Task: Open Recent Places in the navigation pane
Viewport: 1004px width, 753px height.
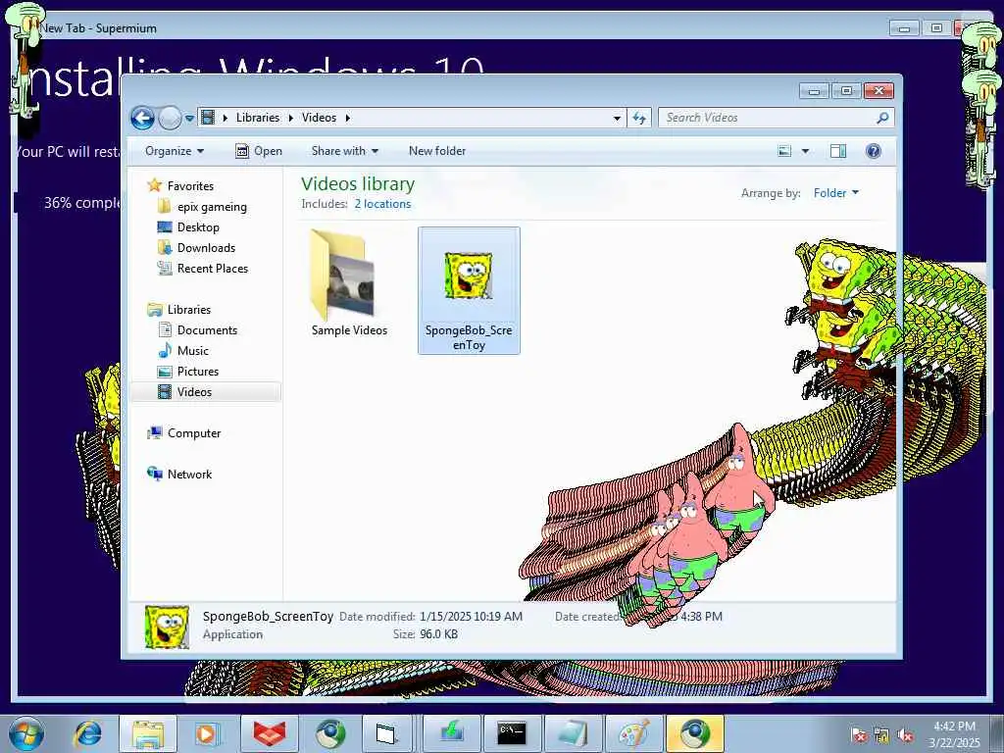Action: (212, 269)
